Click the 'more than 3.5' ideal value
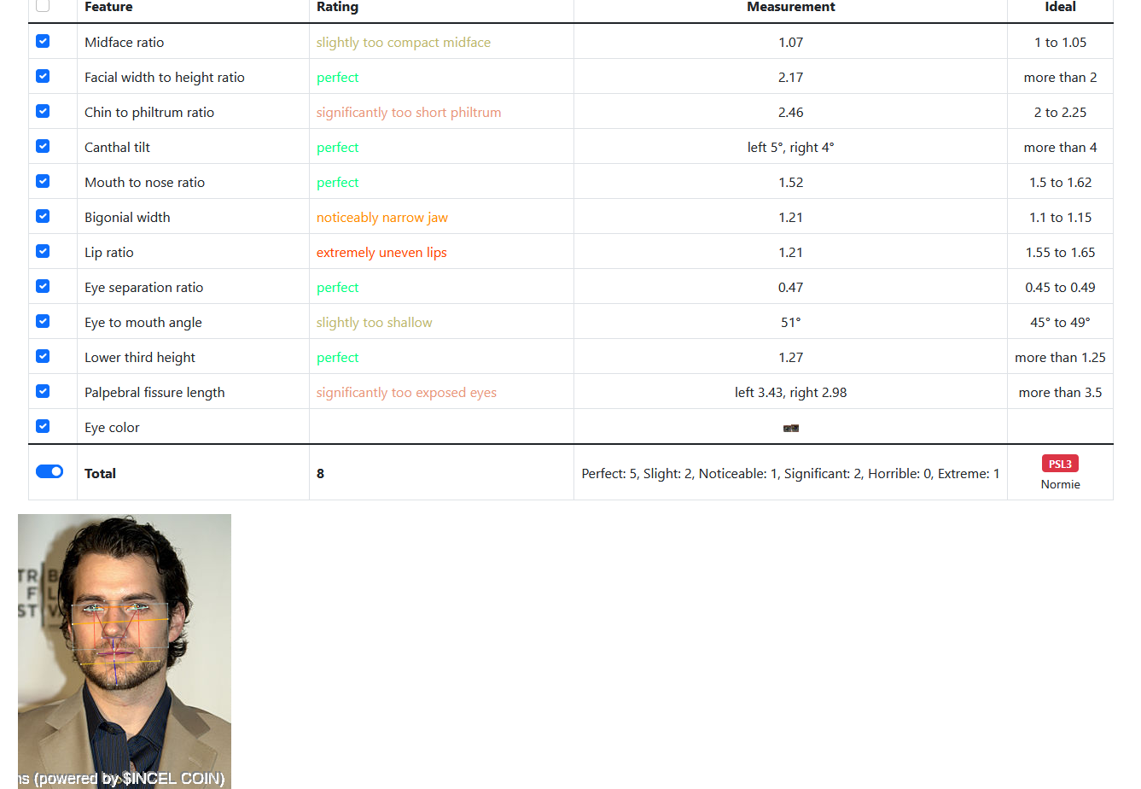The width and height of the screenshot is (1141, 789). coord(1060,392)
